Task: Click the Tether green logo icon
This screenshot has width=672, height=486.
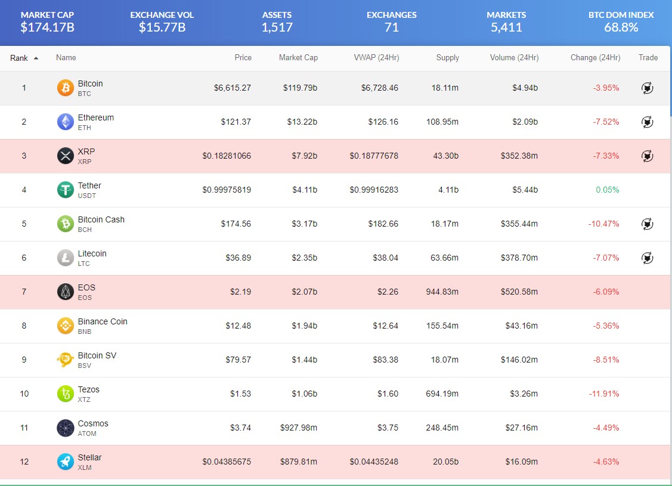Action: coord(66,190)
